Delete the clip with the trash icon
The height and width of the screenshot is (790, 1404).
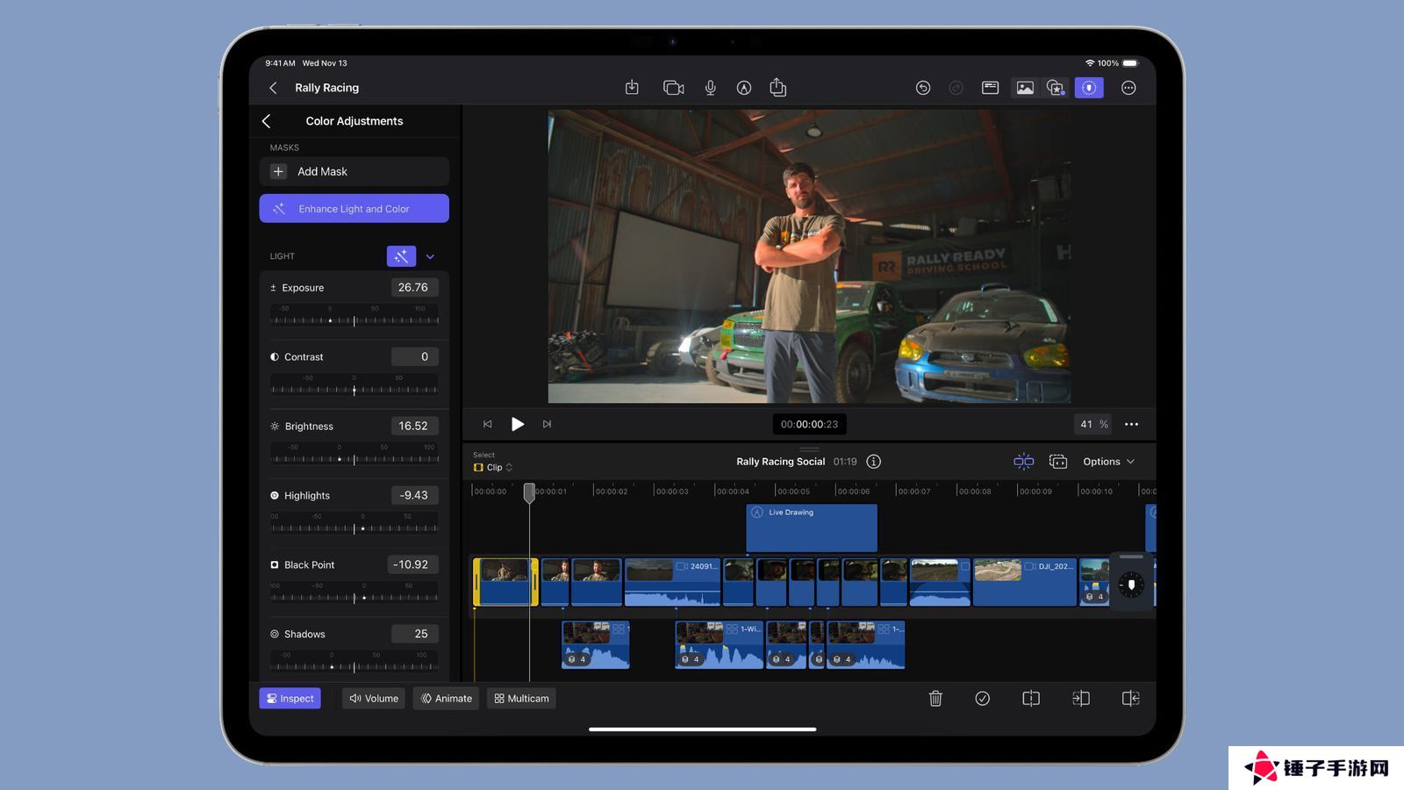935,699
